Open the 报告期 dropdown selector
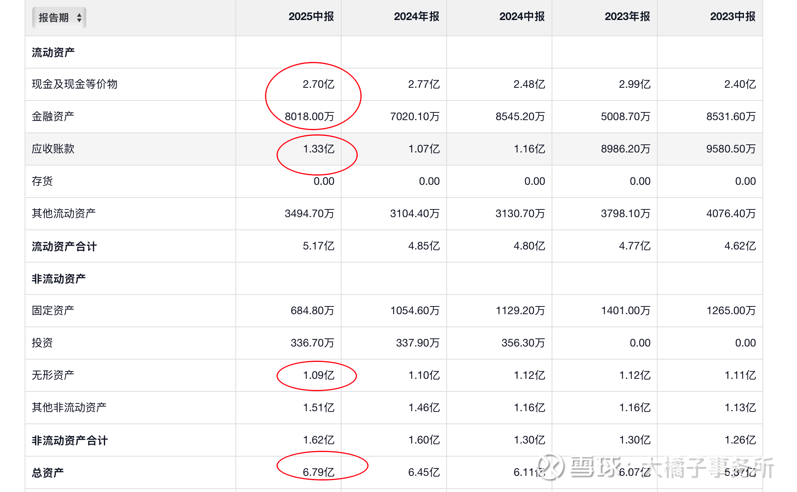This screenshot has height=492, width=797. [58, 18]
